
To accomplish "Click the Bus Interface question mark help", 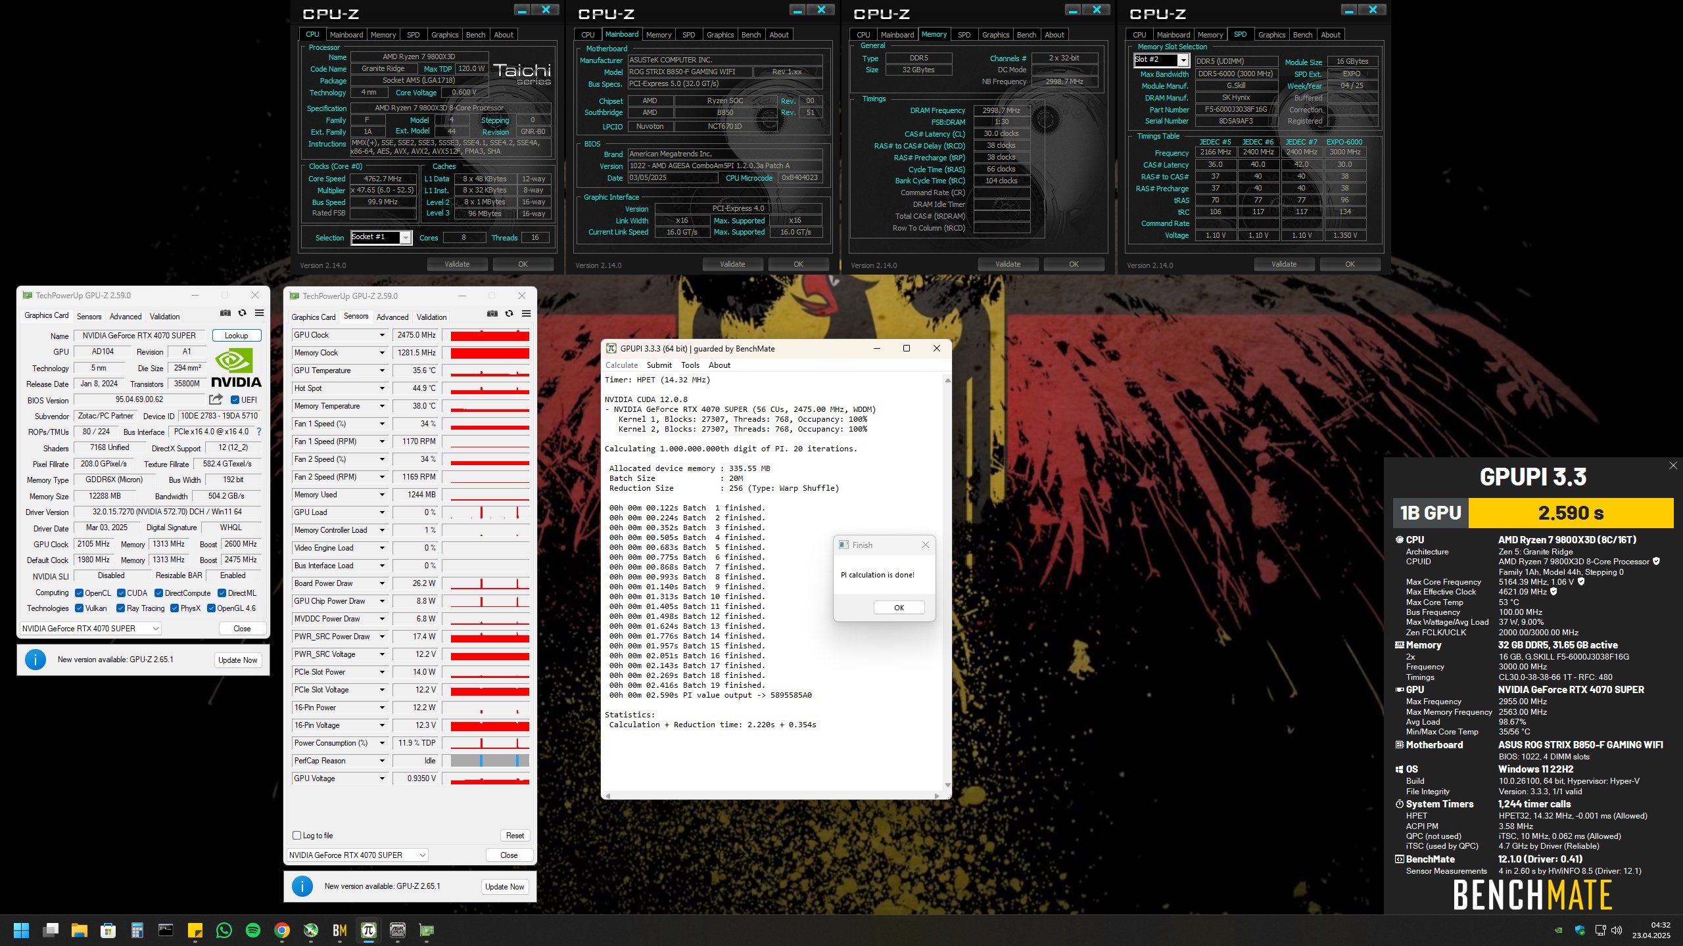I will [259, 432].
